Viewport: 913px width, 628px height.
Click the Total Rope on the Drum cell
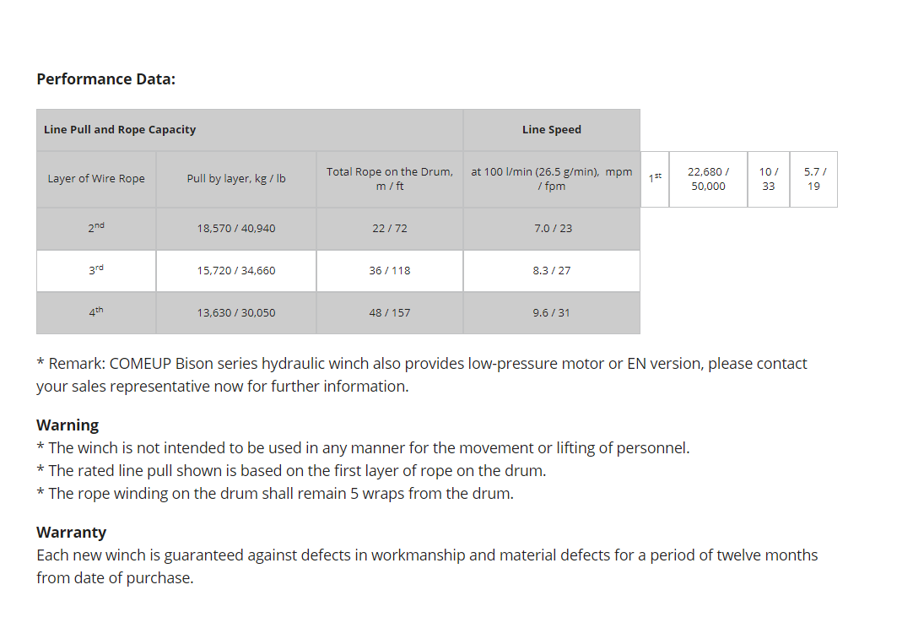(x=389, y=179)
